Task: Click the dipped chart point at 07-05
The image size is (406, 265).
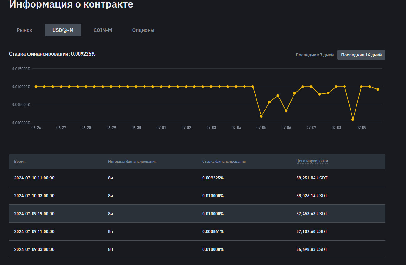Action: pos(261,116)
